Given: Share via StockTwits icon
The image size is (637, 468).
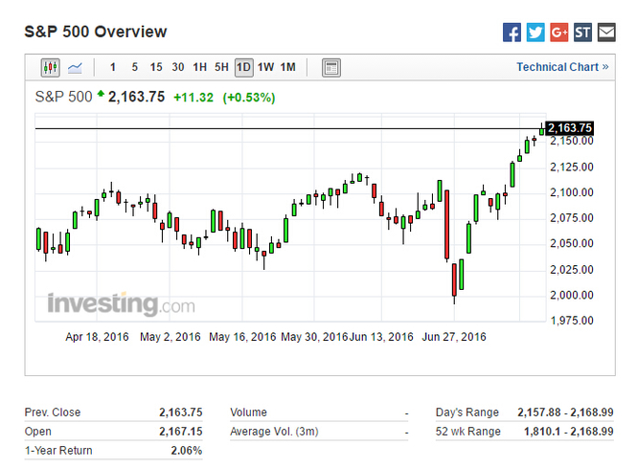Looking at the screenshot, I should tap(582, 33).
